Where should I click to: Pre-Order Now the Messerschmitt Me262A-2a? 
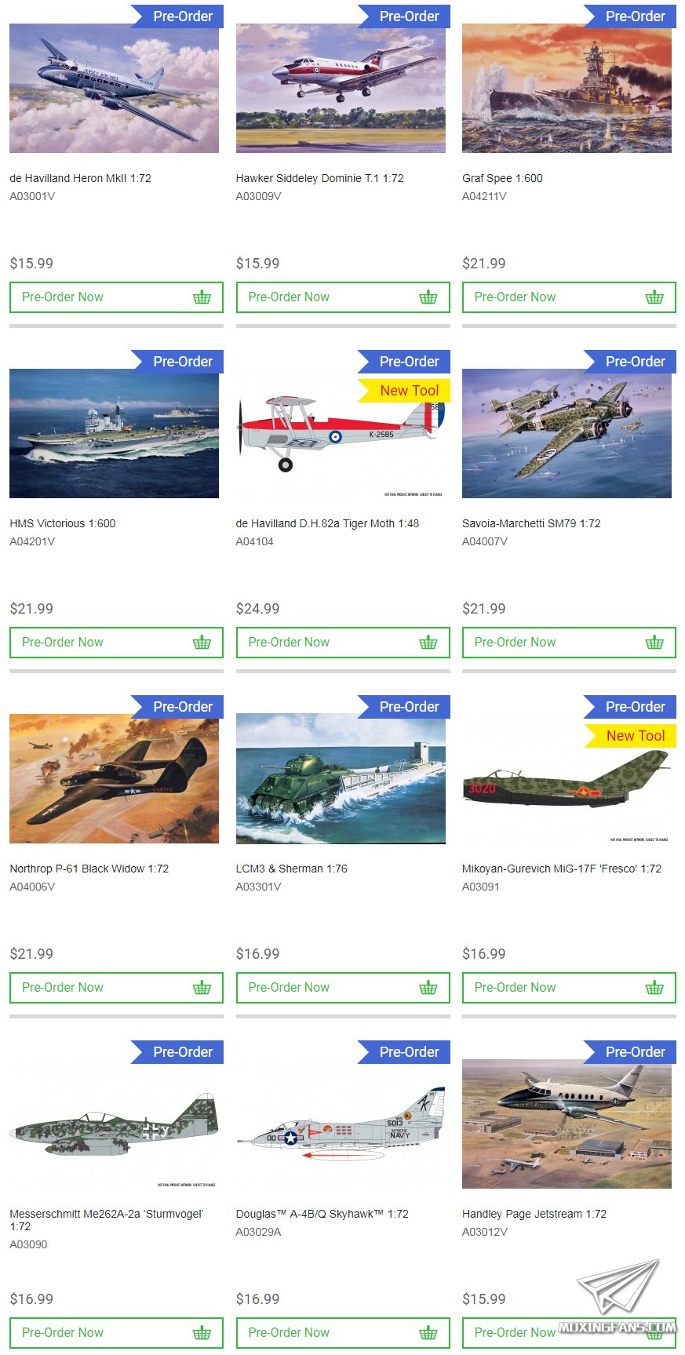click(x=116, y=1332)
